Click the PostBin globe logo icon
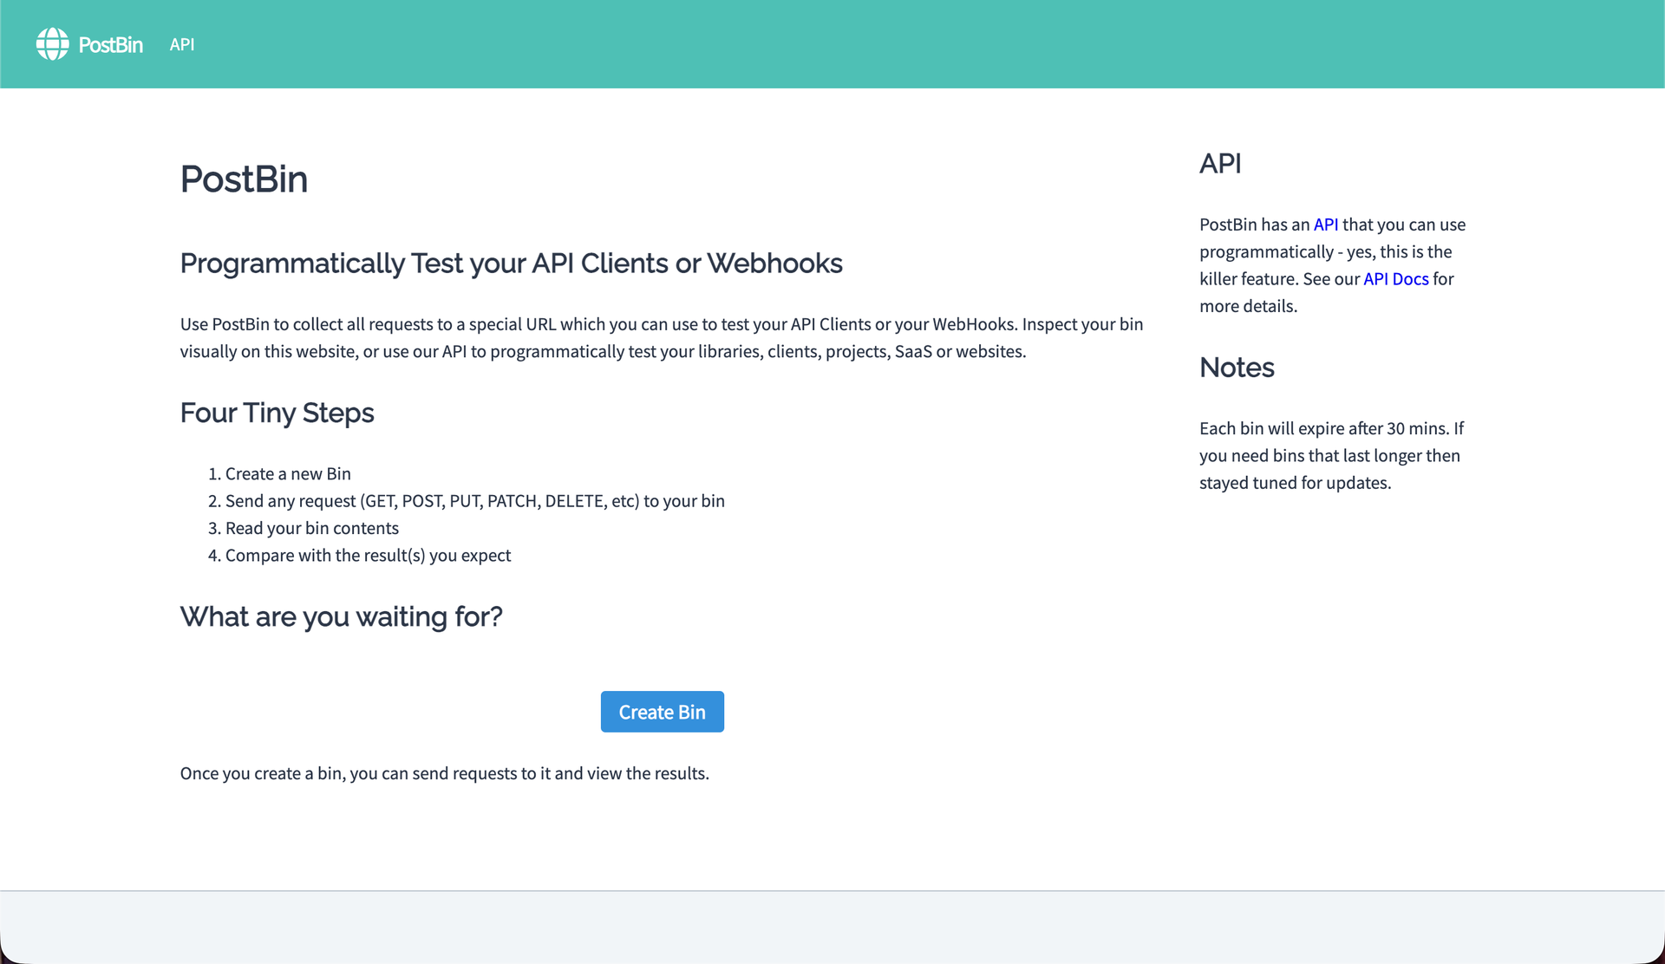 pyautogui.click(x=52, y=44)
